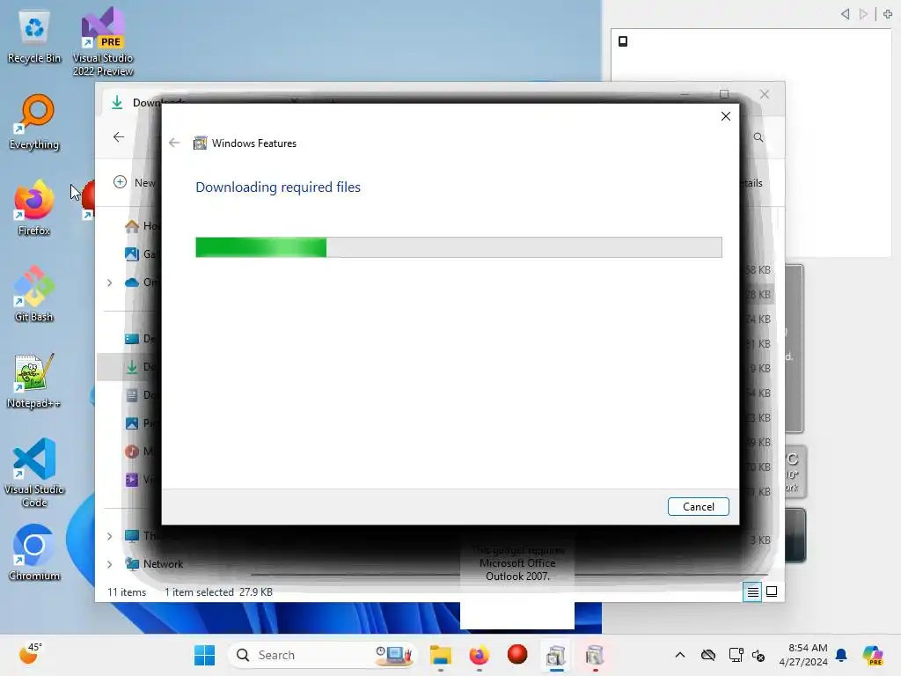
Task: Launch Visual Studio 2022 Preview shortcut
Action: 103,41
